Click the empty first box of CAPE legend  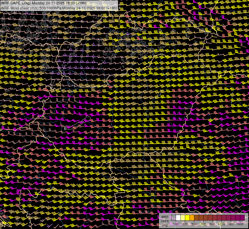174,218
